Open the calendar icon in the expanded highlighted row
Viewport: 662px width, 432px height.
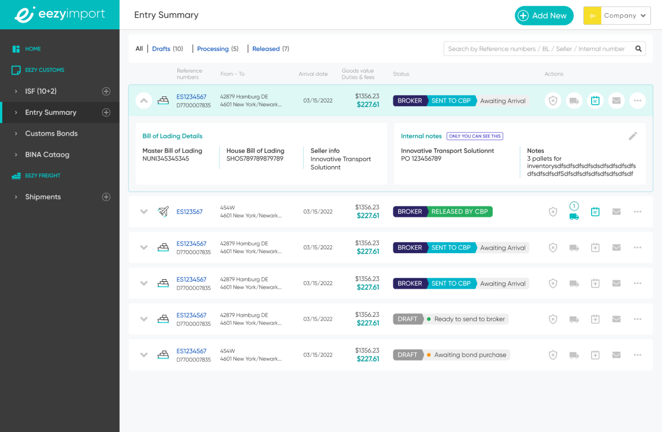pos(595,101)
